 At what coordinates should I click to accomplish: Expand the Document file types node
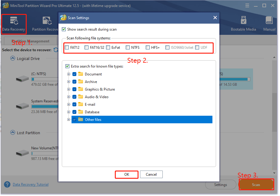coord(68,74)
